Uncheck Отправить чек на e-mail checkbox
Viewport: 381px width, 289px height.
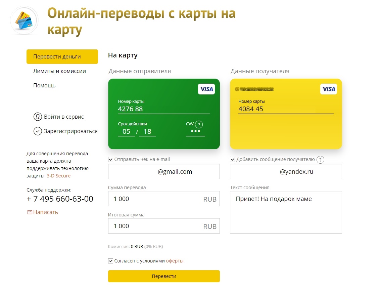pyautogui.click(x=111, y=160)
